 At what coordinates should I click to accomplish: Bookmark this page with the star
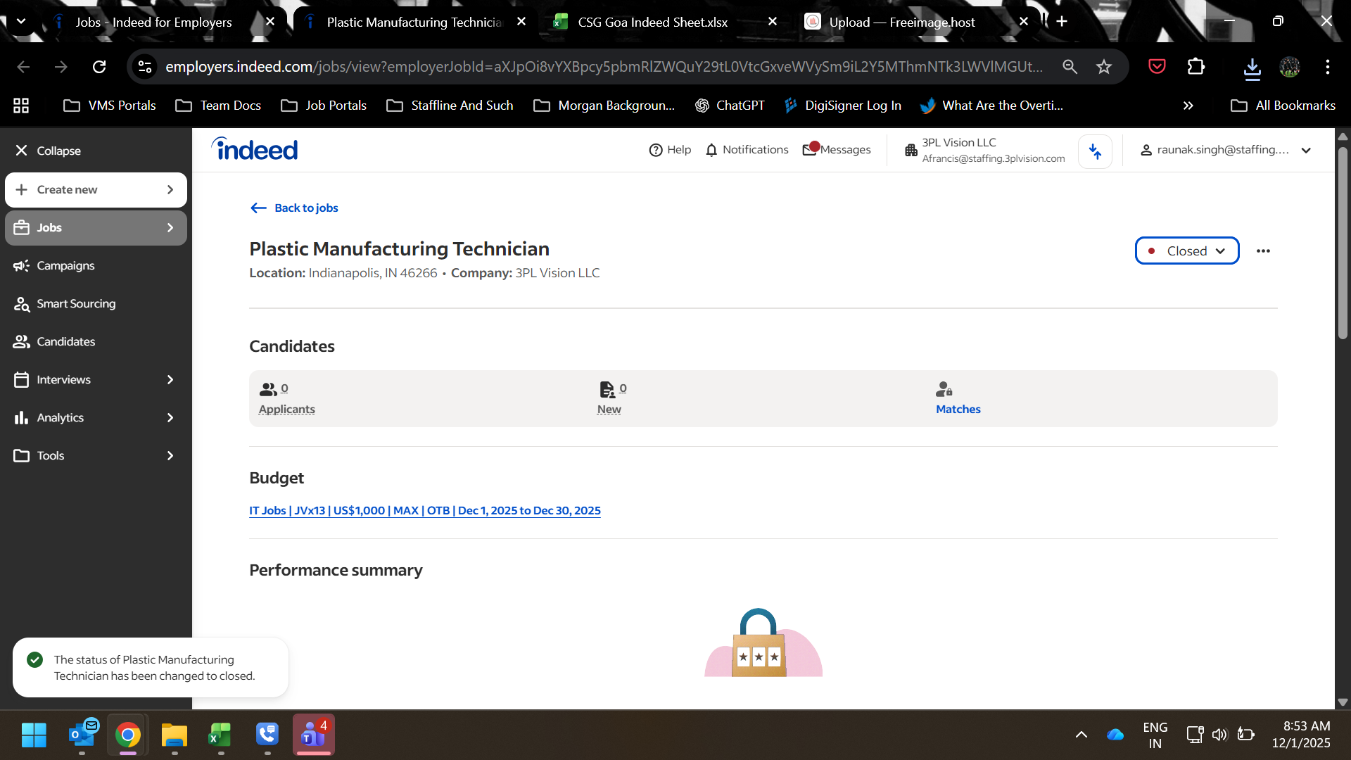click(1104, 67)
